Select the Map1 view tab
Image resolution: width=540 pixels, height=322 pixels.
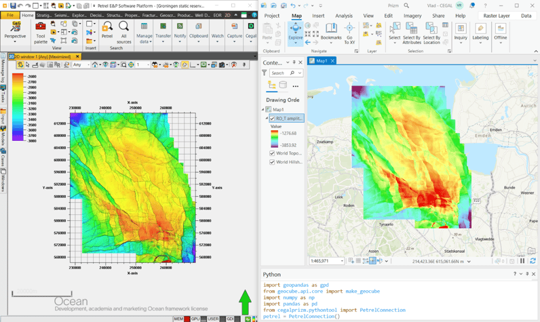pos(322,61)
